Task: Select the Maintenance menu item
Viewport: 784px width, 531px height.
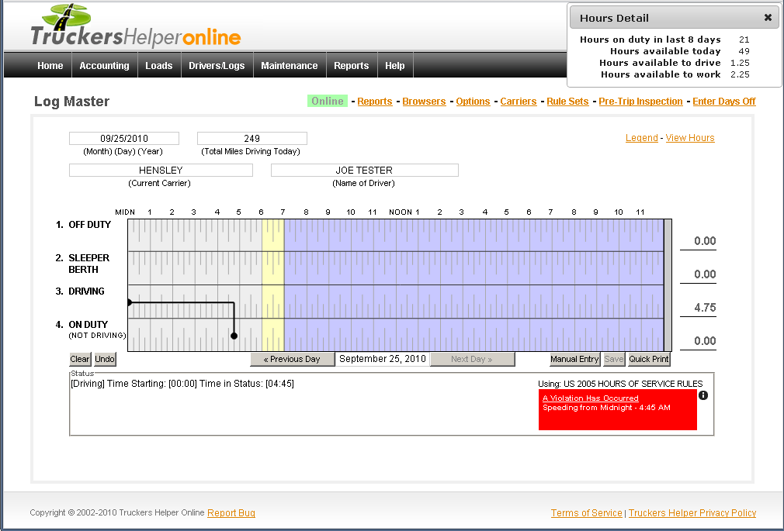Action: click(x=289, y=66)
